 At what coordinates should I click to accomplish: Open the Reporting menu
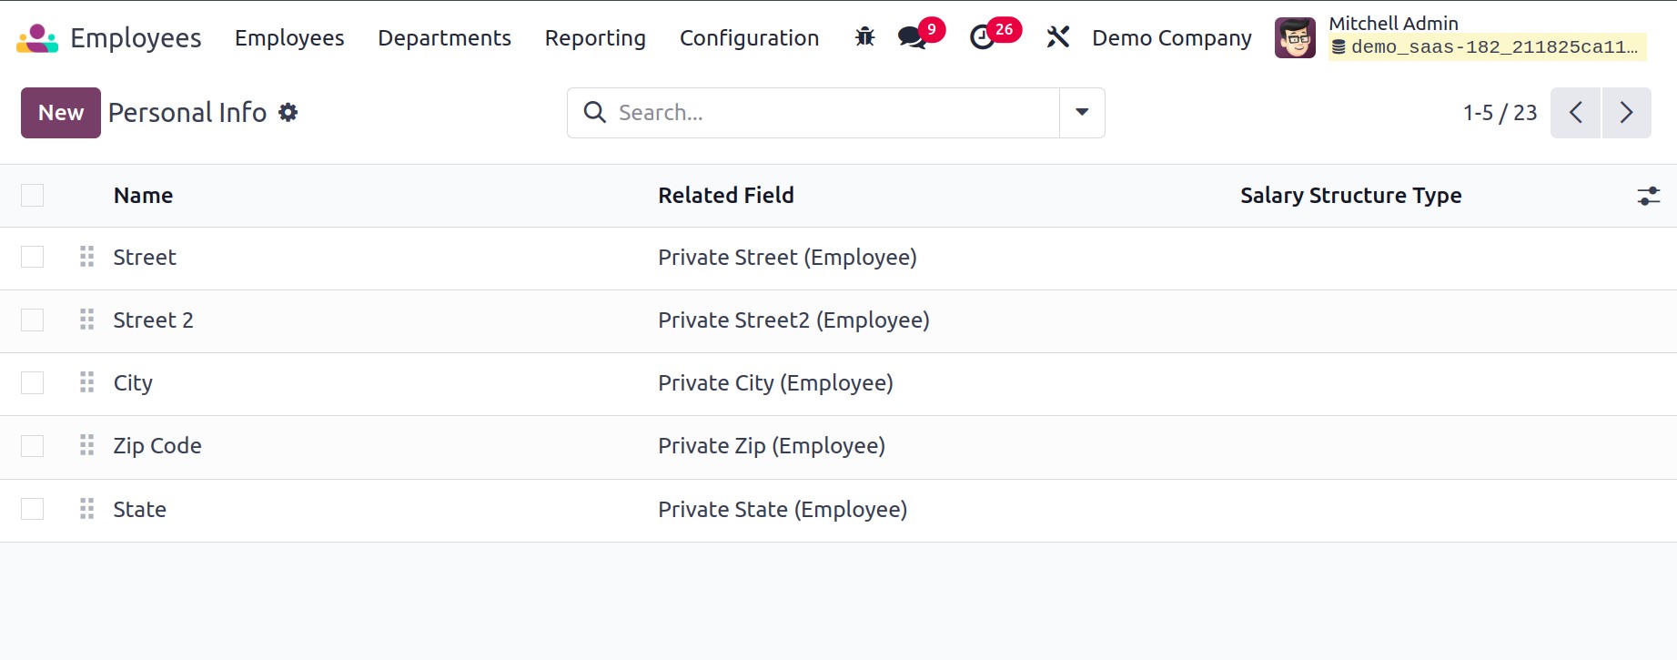click(x=595, y=38)
